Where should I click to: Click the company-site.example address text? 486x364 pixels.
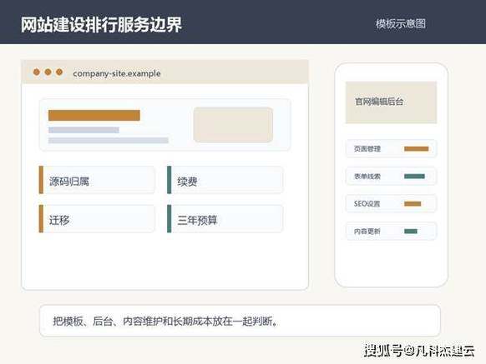point(117,73)
